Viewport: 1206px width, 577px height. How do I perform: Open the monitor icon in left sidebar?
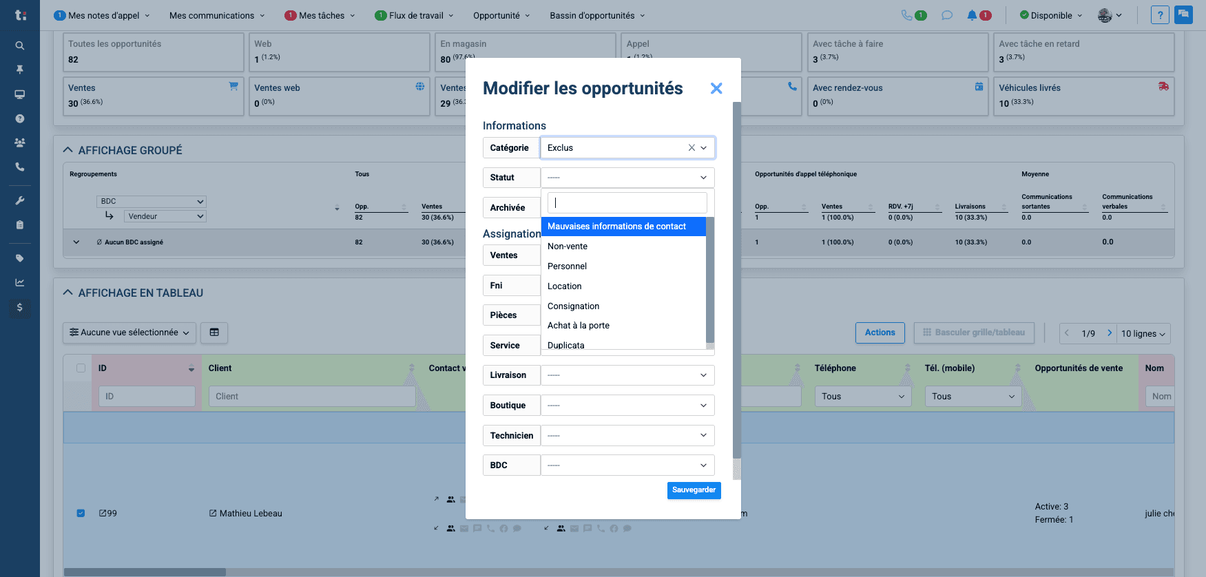20,94
